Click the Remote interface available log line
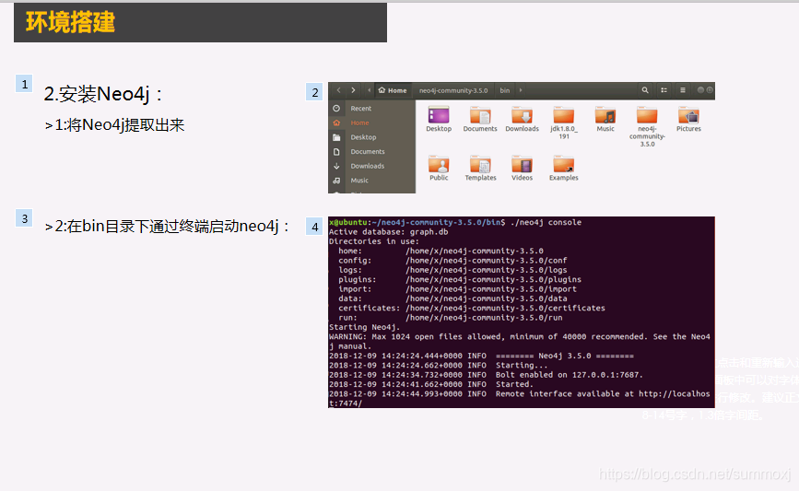 pos(519,399)
